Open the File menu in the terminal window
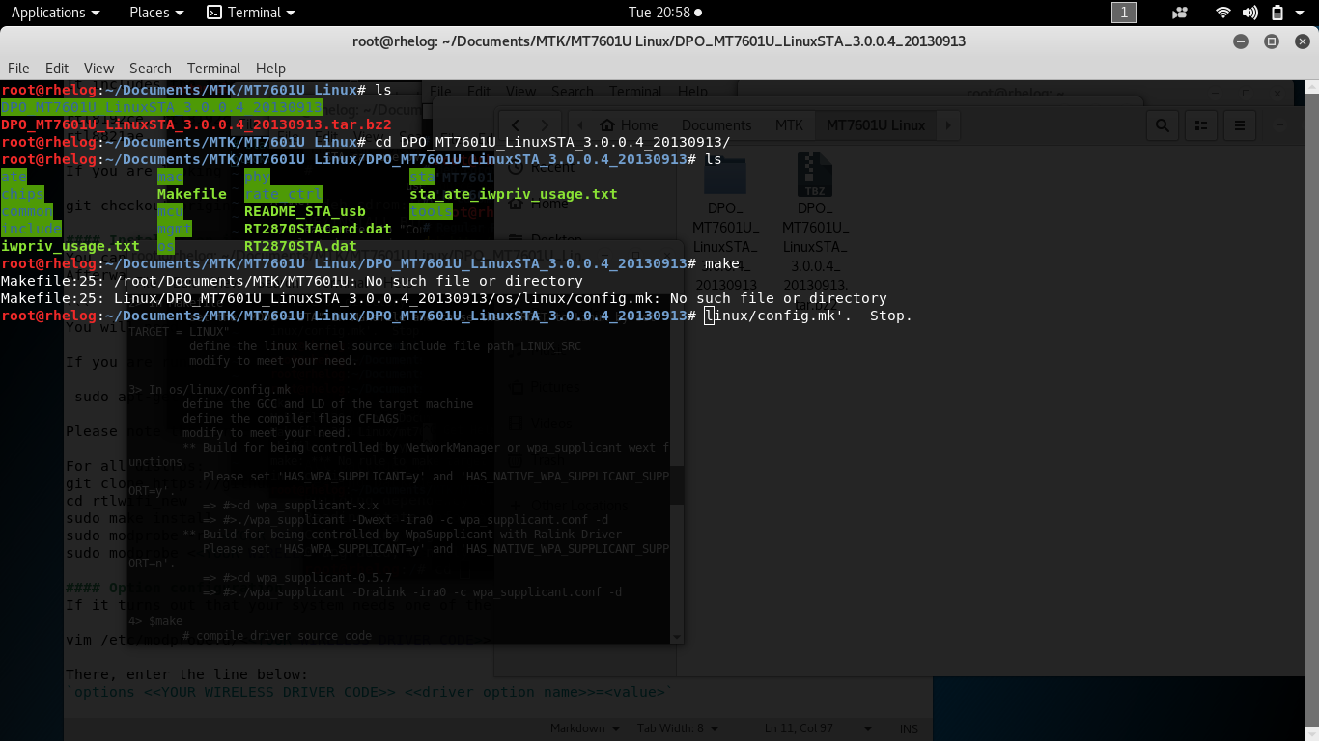The height and width of the screenshot is (741, 1319). (18, 68)
